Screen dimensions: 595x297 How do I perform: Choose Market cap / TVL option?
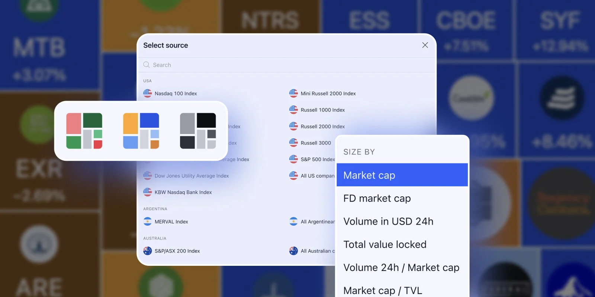coord(402,290)
